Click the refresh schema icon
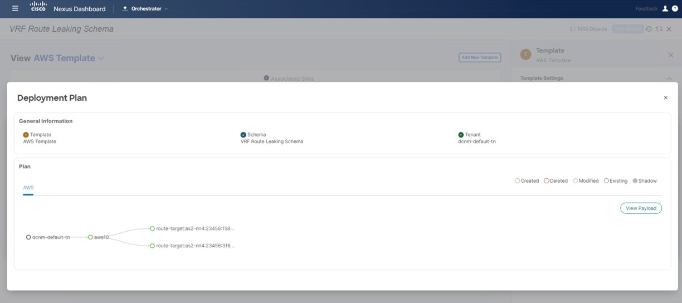 tap(659, 29)
